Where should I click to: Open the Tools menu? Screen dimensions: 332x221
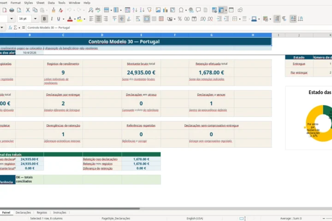[x=62, y=3]
